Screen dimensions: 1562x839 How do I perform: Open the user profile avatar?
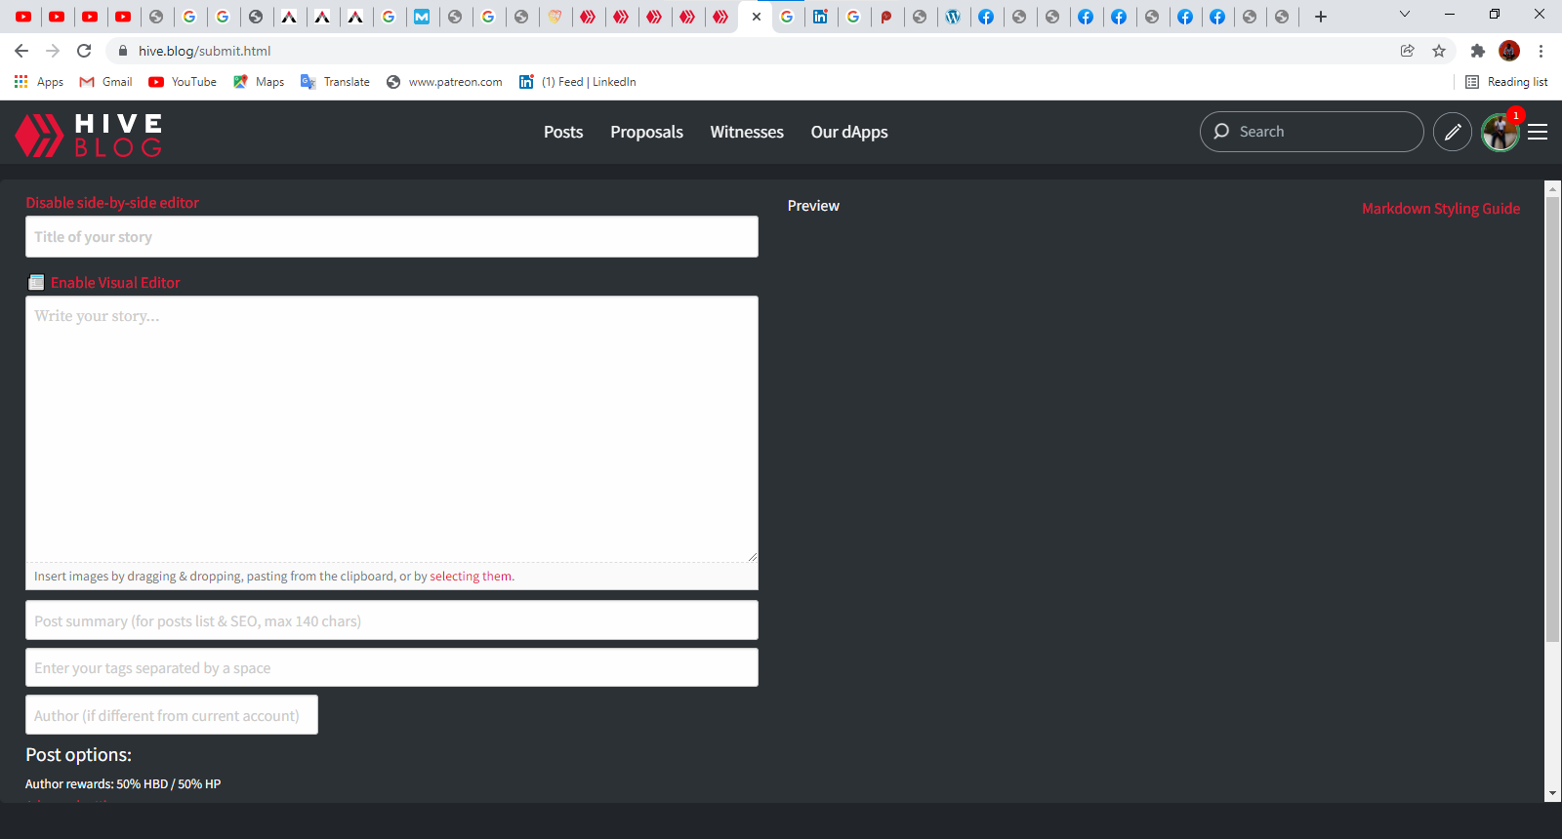click(x=1500, y=133)
